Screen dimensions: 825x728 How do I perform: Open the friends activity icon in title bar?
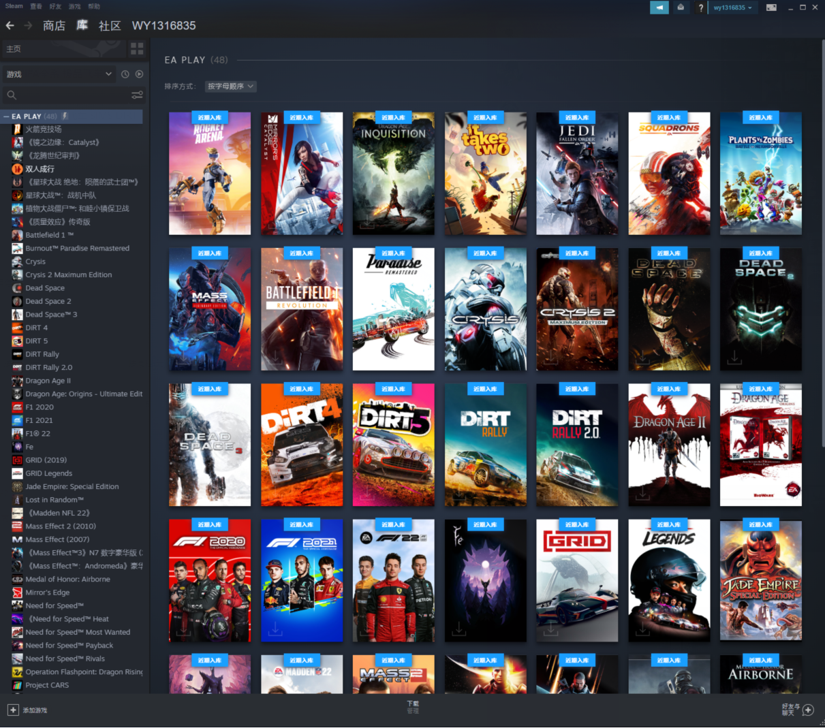[681, 7]
